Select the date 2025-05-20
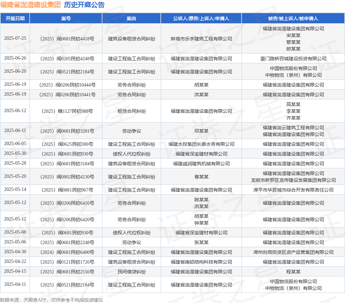Viewport: 345px width, 303px height. 15,176
